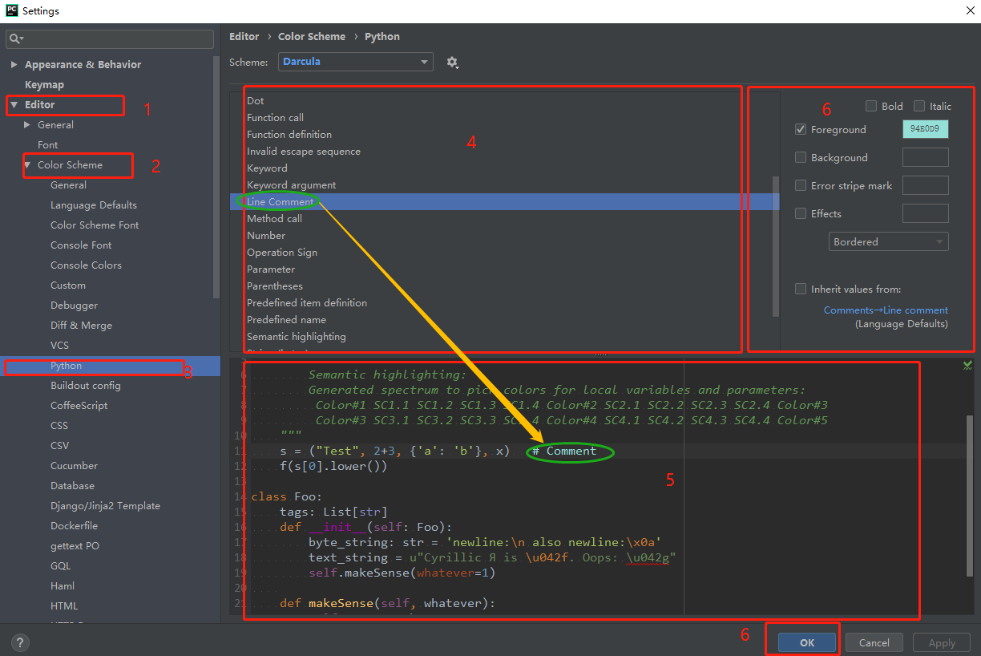981x656 pixels.
Task: Click the settings search input field
Action: (110, 38)
